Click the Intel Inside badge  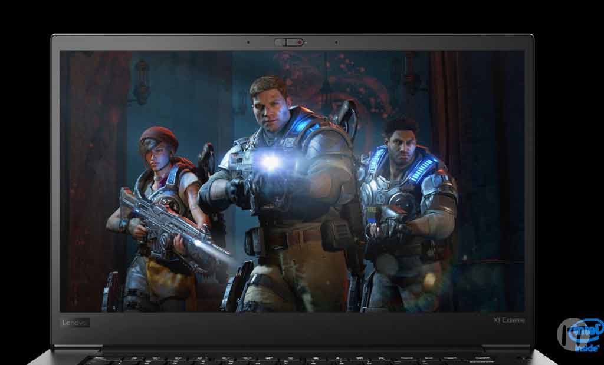click(x=585, y=334)
